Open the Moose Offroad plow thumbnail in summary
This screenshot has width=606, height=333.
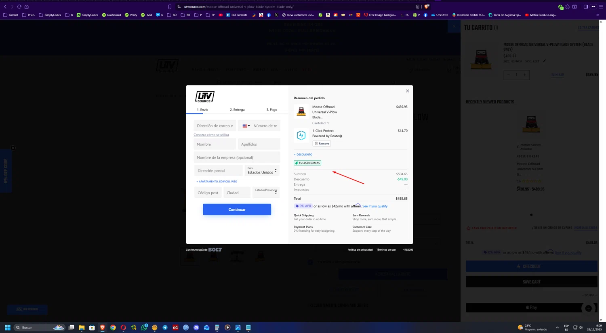(301, 111)
